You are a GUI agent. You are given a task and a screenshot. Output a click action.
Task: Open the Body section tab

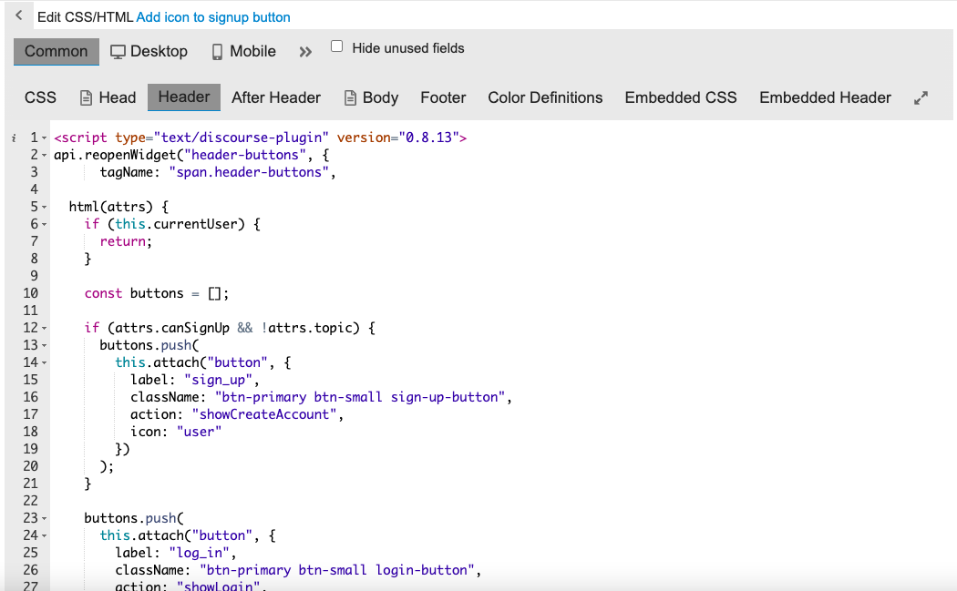tap(371, 98)
